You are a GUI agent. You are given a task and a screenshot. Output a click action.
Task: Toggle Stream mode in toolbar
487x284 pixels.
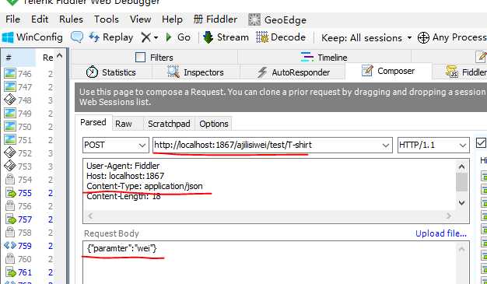click(x=226, y=37)
